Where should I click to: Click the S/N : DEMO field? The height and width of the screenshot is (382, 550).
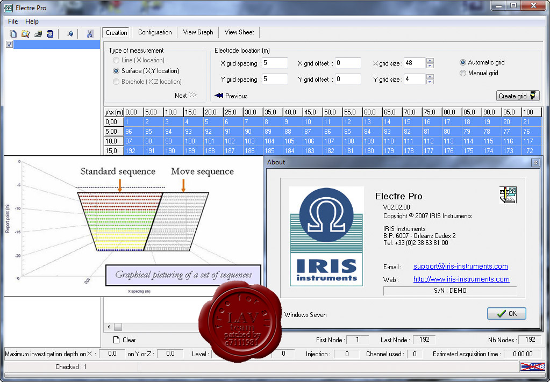pos(450,291)
